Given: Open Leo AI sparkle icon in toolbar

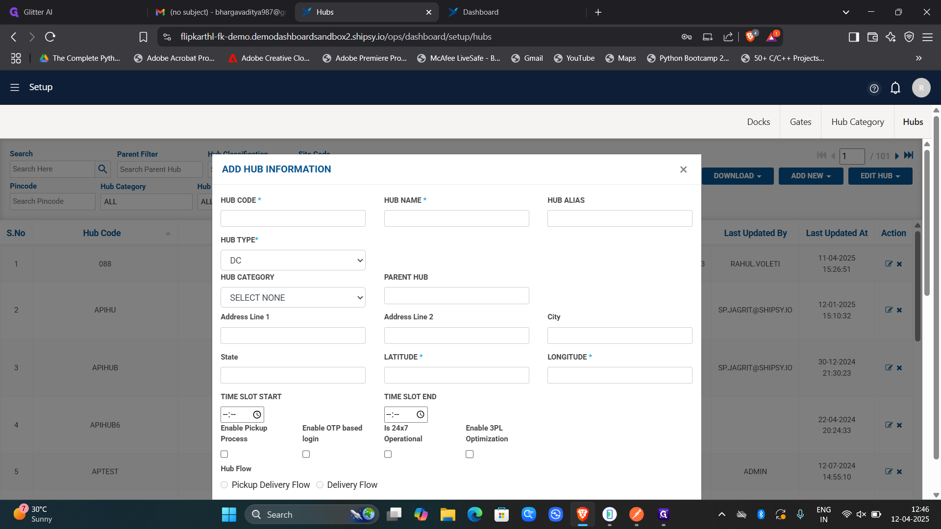Looking at the screenshot, I should pos(891,37).
